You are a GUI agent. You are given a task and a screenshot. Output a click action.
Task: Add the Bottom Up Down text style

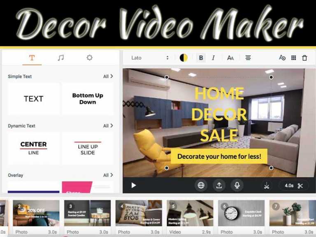88,99
